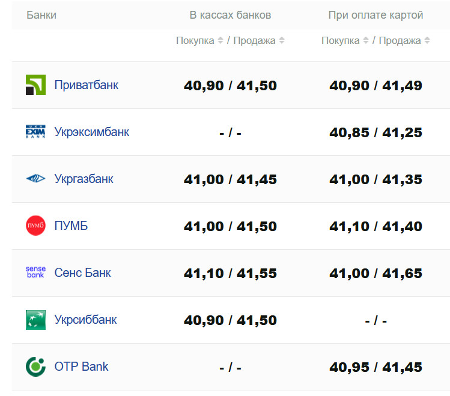Viewport: 450px width, 396px height.
Task: Click the OTP Bank green circle logo
Action: point(35,367)
